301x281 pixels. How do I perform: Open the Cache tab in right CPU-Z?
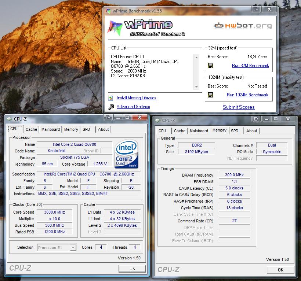pyautogui.click(x=179, y=131)
